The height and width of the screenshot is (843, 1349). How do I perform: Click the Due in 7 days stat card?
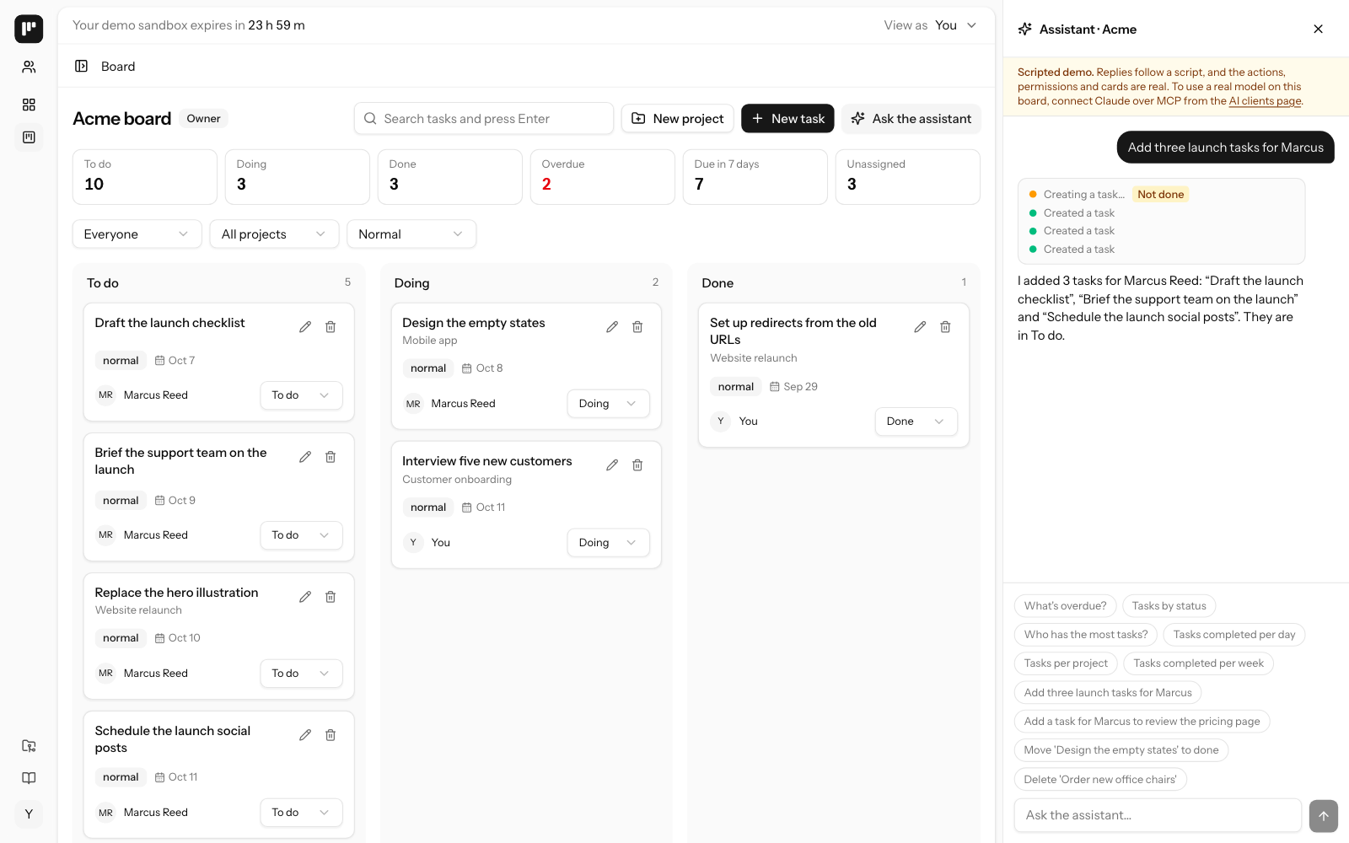(755, 177)
